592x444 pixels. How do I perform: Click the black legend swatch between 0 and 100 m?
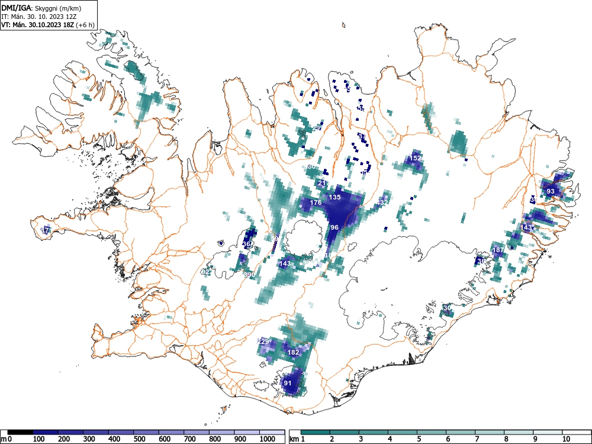pyautogui.click(x=20, y=432)
